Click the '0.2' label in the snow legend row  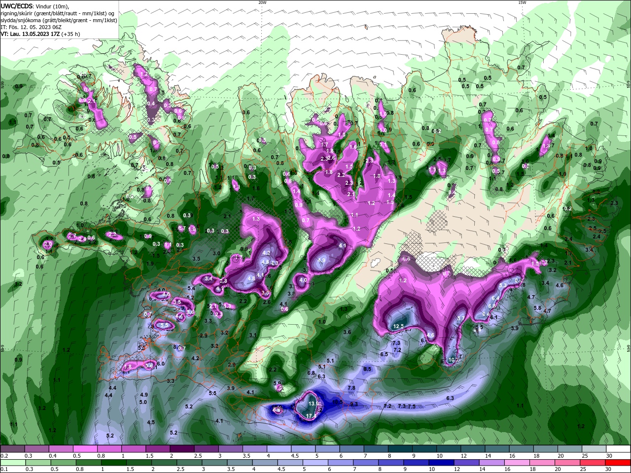coord(3,456)
